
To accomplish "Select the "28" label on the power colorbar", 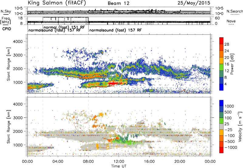I will coord(227,44).
